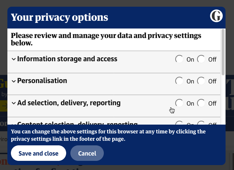Disable Ad selection, delivery, reporting
Image resolution: width=234 pixels, height=170 pixels.
[x=201, y=103]
